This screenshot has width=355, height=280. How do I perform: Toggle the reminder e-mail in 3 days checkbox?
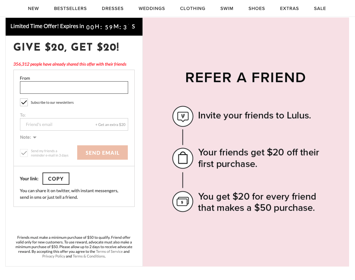[24, 153]
